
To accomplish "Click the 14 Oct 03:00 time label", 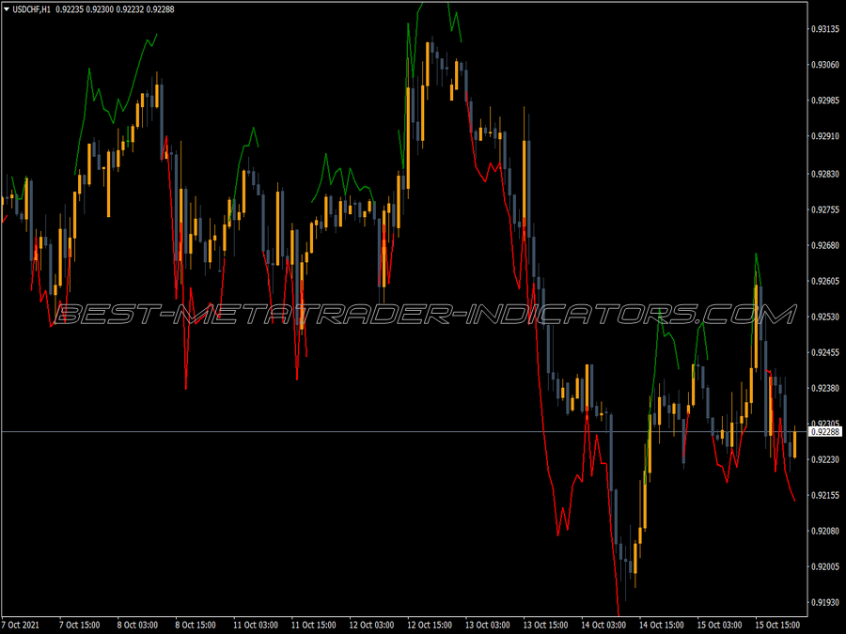I will (x=603, y=625).
